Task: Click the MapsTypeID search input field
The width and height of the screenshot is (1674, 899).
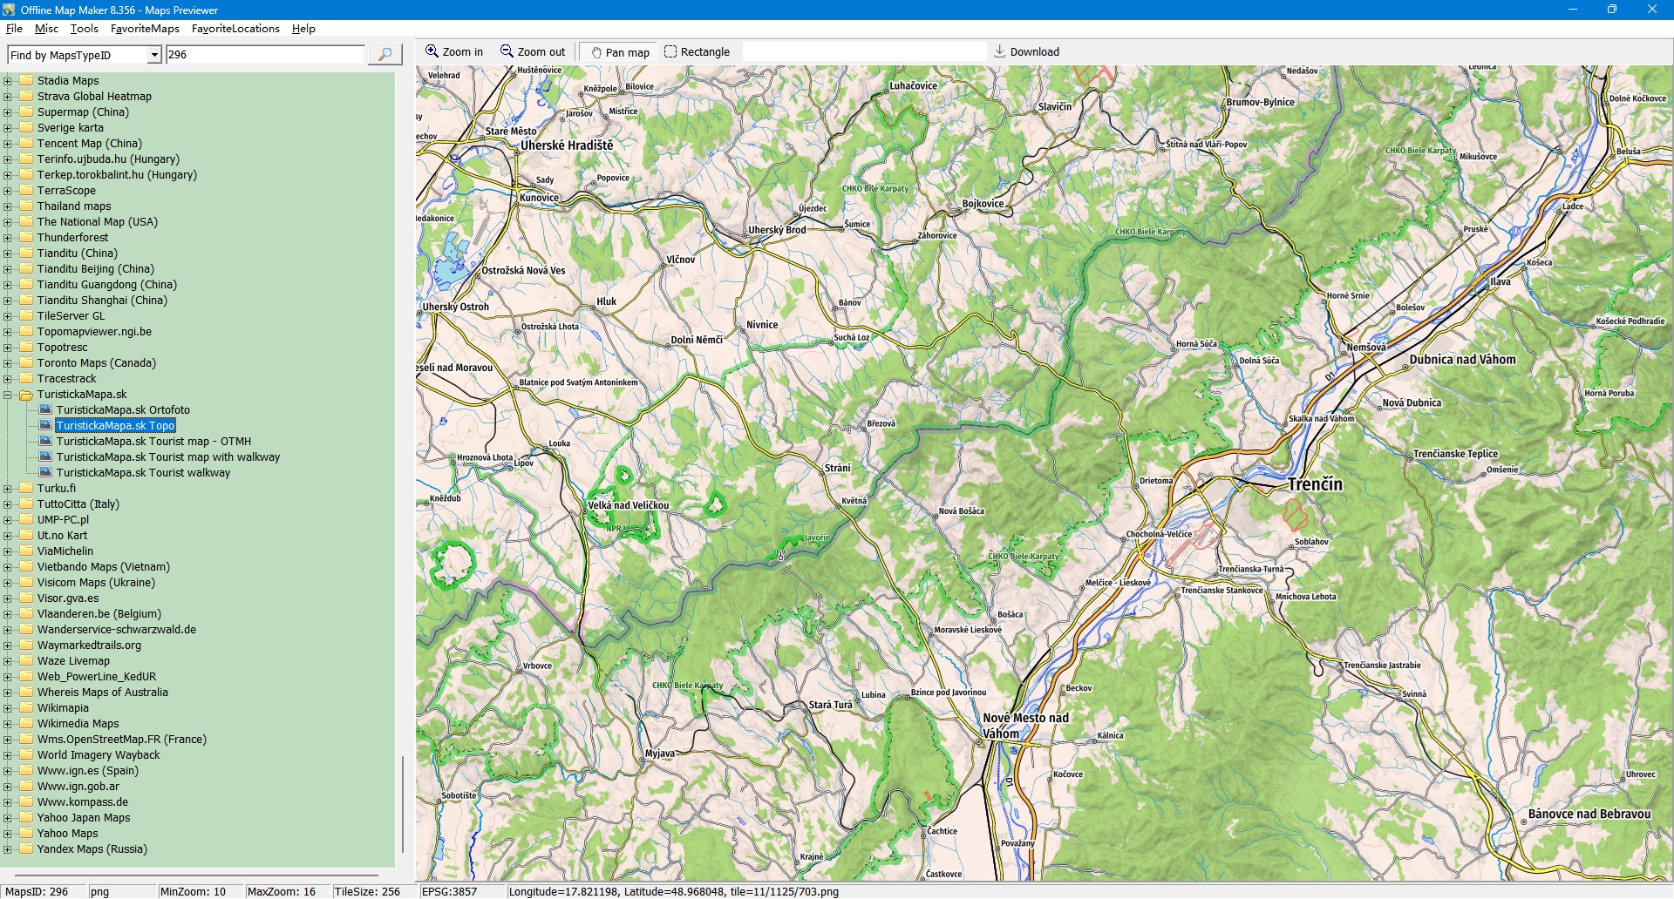Action: click(x=265, y=55)
